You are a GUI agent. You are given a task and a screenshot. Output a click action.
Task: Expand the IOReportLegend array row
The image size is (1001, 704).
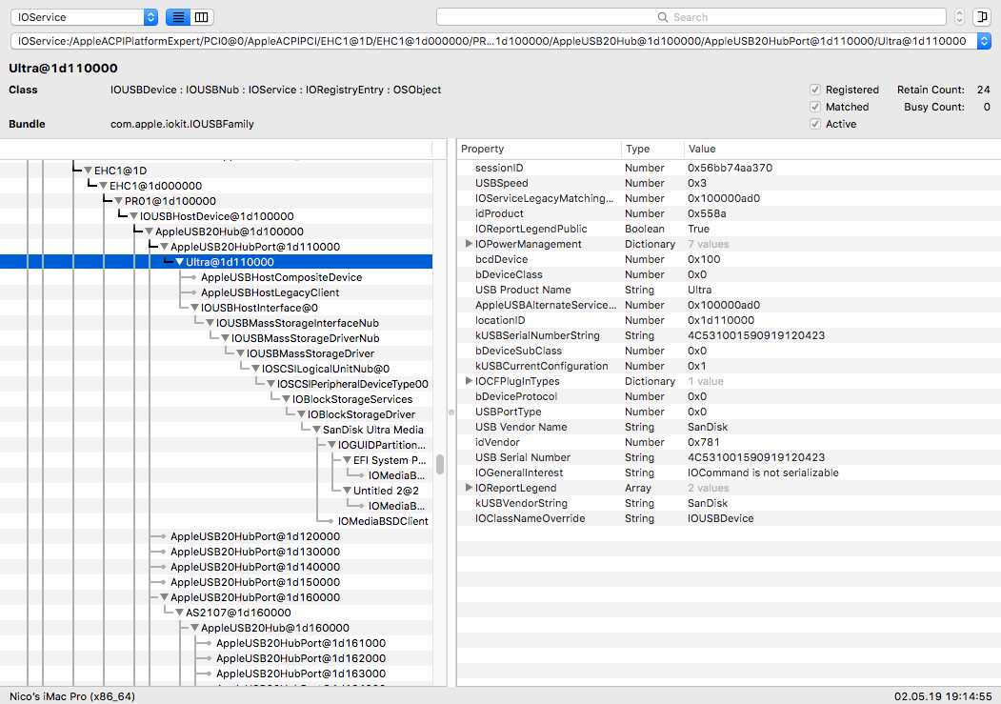coord(468,488)
